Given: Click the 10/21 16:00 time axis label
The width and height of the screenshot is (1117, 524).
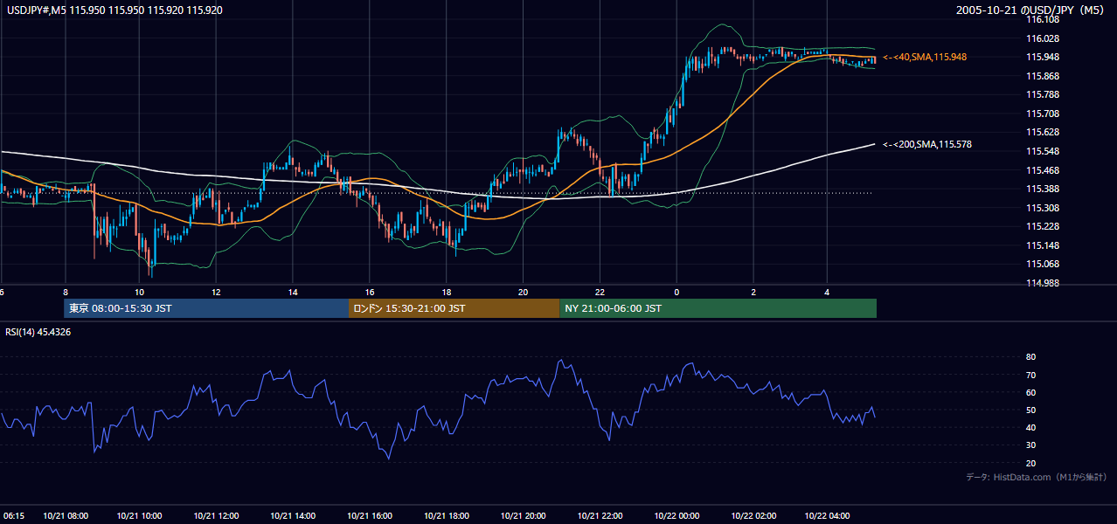Looking at the screenshot, I should pyautogui.click(x=370, y=516).
